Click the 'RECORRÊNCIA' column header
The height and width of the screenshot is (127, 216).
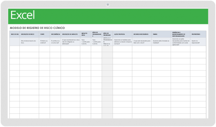(55, 34)
